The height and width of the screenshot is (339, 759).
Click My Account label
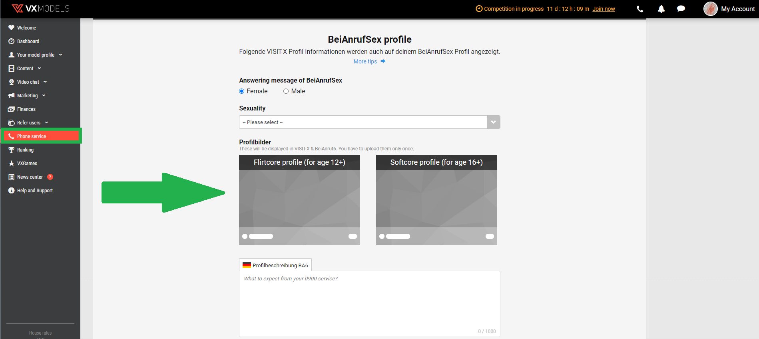coord(738,9)
